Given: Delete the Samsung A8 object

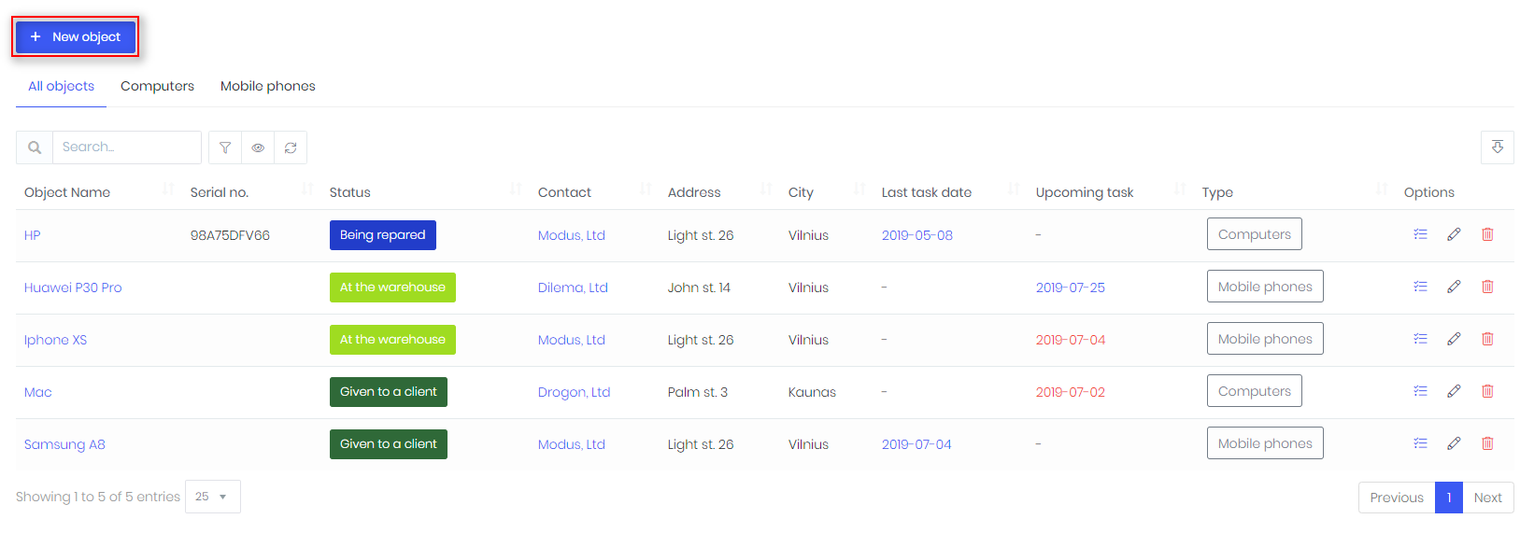Looking at the screenshot, I should 1487,443.
